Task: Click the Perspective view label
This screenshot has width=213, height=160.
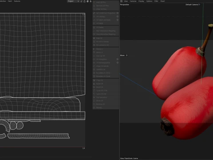Action: [124, 4]
